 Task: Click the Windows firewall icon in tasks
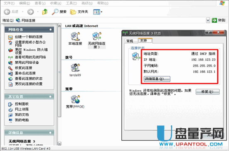10,50
